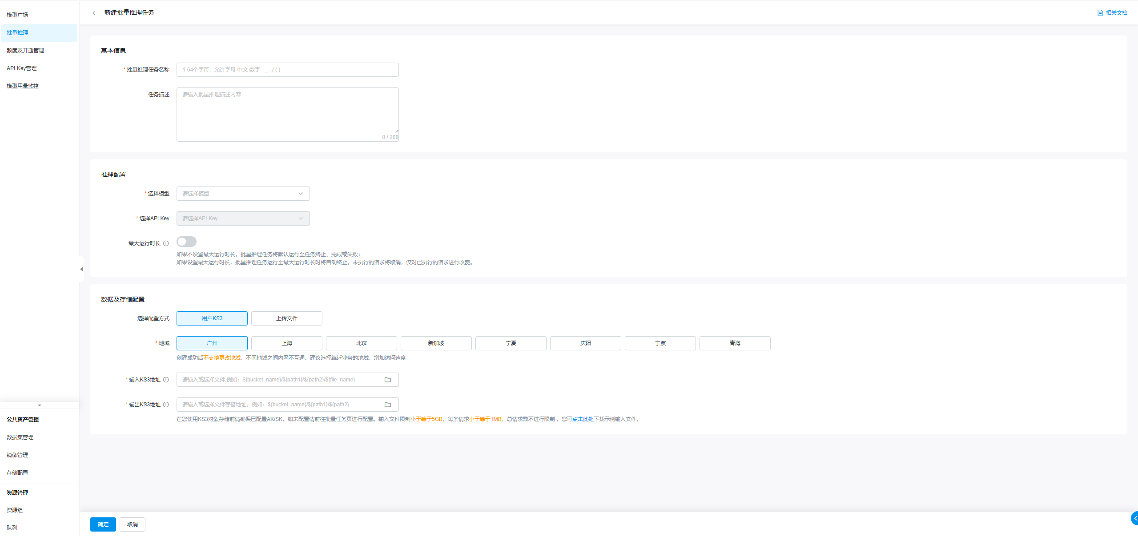
Task: Click the 点击此处 sample file download link
Action: (583, 419)
